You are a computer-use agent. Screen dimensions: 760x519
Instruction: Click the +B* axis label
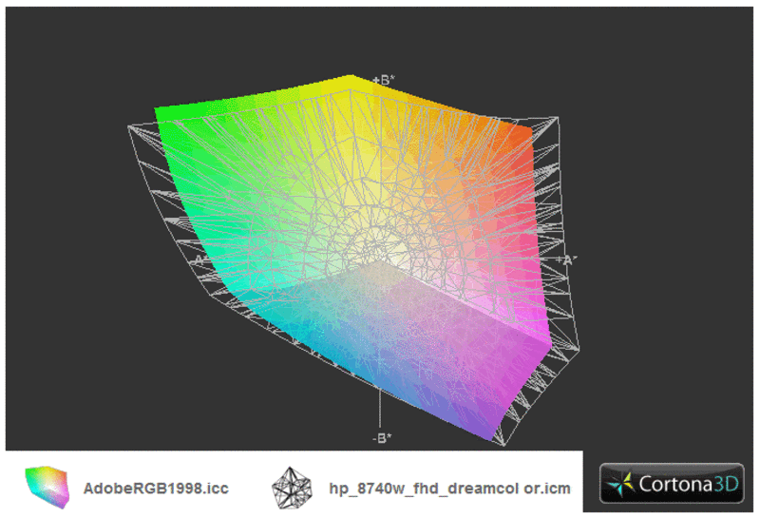(x=382, y=81)
